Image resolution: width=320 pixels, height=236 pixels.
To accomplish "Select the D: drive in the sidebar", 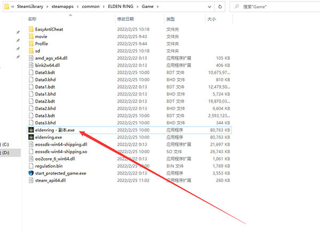I will [7, 153].
